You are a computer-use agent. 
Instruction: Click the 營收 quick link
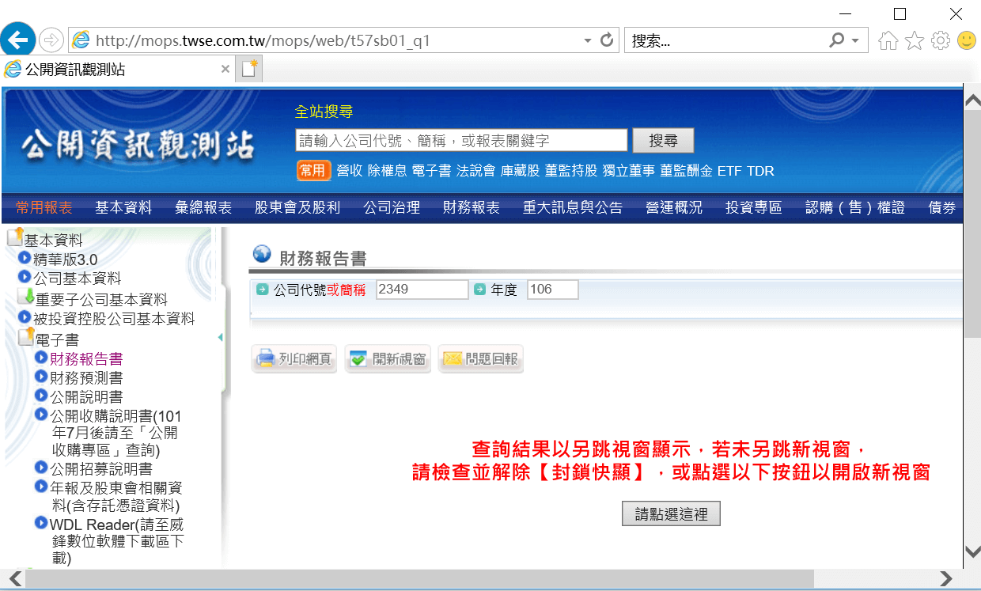point(350,171)
